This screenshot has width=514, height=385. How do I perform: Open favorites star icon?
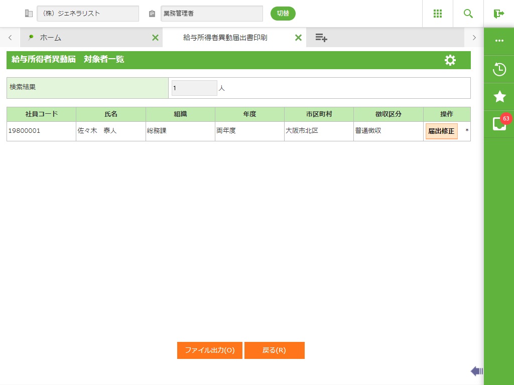[499, 96]
